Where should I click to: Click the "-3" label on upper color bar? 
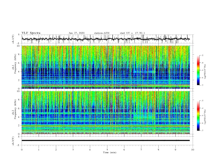(x=202, y=55)
